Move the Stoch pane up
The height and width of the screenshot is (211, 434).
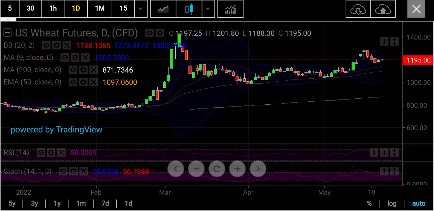(384, 171)
